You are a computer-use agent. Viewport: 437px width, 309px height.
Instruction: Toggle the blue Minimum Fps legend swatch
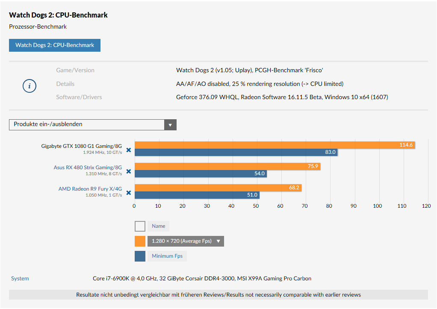coord(140,256)
